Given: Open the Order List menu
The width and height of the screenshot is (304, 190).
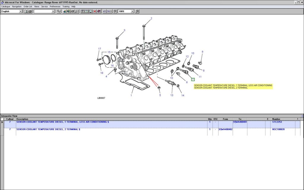Looking at the screenshot, I should pos(28,6).
